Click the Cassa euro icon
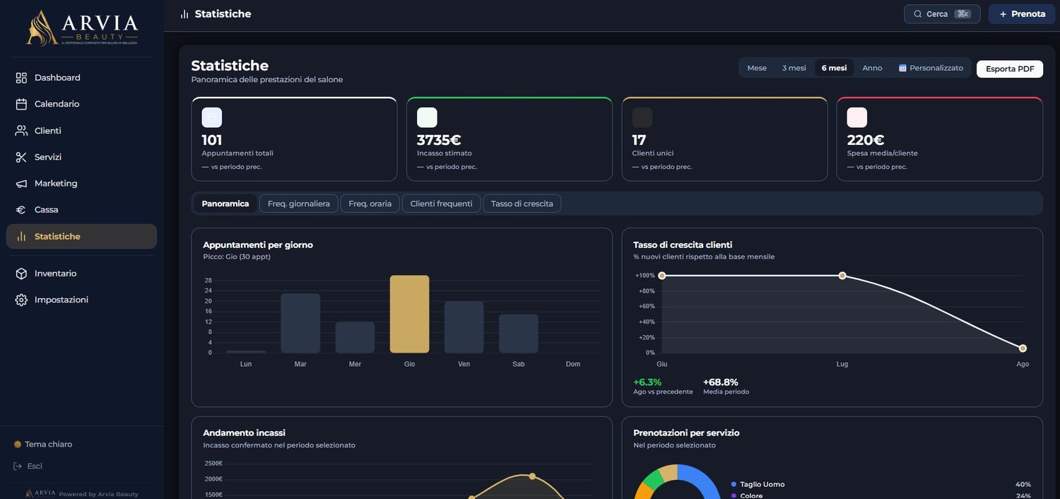 tap(21, 210)
